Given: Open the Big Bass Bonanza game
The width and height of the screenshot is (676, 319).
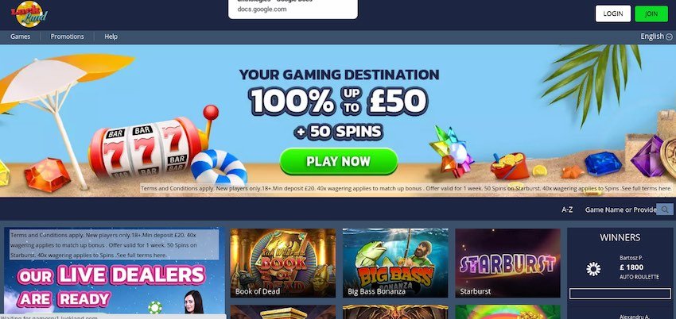Looking at the screenshot, I should click(x=395, y=263).
